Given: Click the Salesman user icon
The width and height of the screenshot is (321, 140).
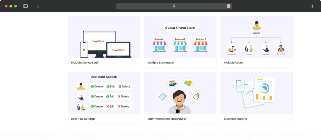Looking at the screenshot, I should tap(266, 48).
